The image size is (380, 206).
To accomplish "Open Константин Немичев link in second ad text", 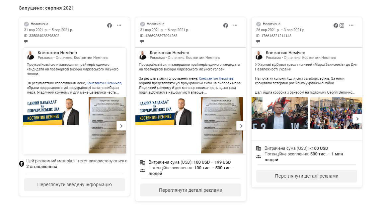I will click(216, 78).
